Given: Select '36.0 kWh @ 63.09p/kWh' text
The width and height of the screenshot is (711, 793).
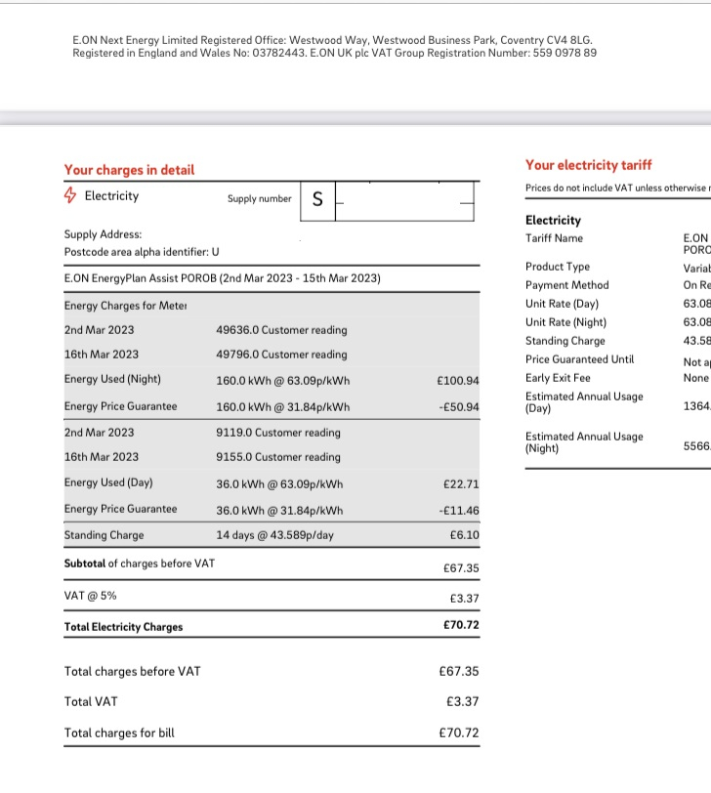Looking at the screenshot, I should (x=279, y=484).
